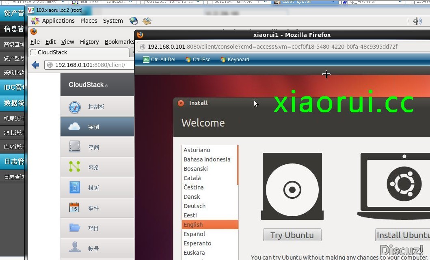Screen dimensions: 430x260
Task: Switch to the CloudStack browser tab
Action: 79,52
